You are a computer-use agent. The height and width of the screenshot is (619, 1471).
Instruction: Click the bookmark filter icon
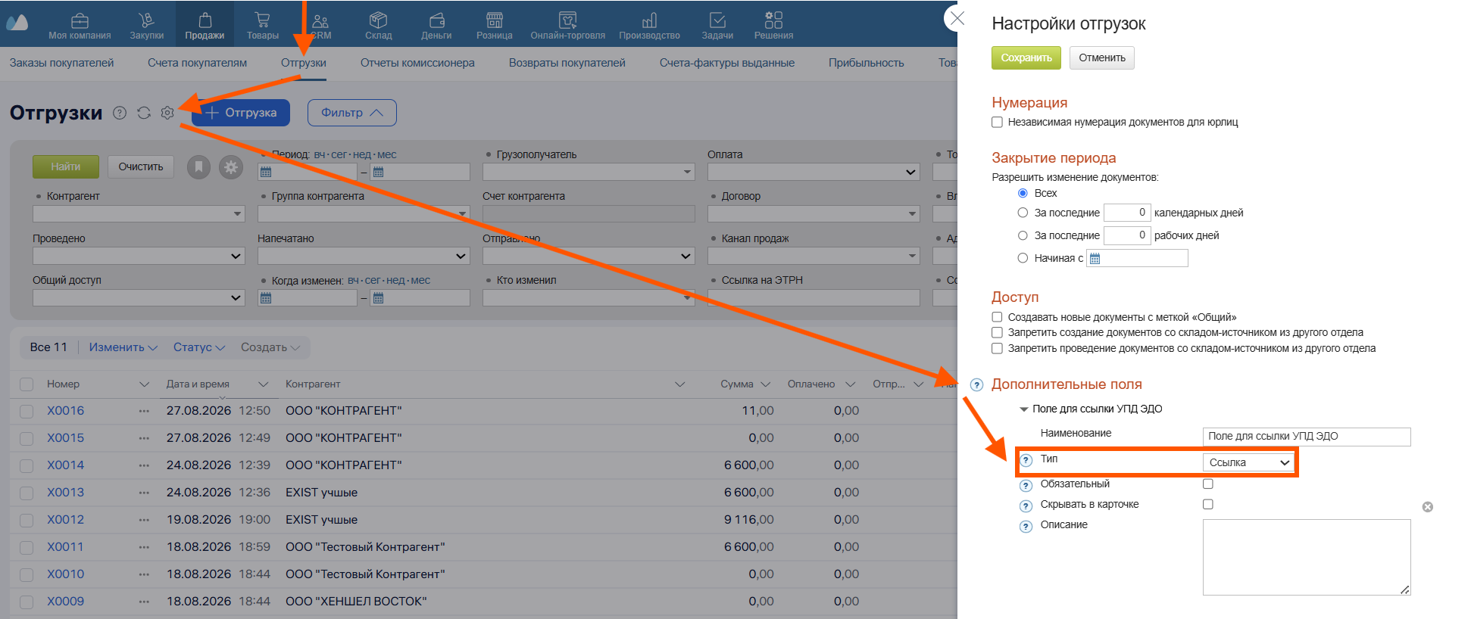pyautogui.click(x=198, y=166)
